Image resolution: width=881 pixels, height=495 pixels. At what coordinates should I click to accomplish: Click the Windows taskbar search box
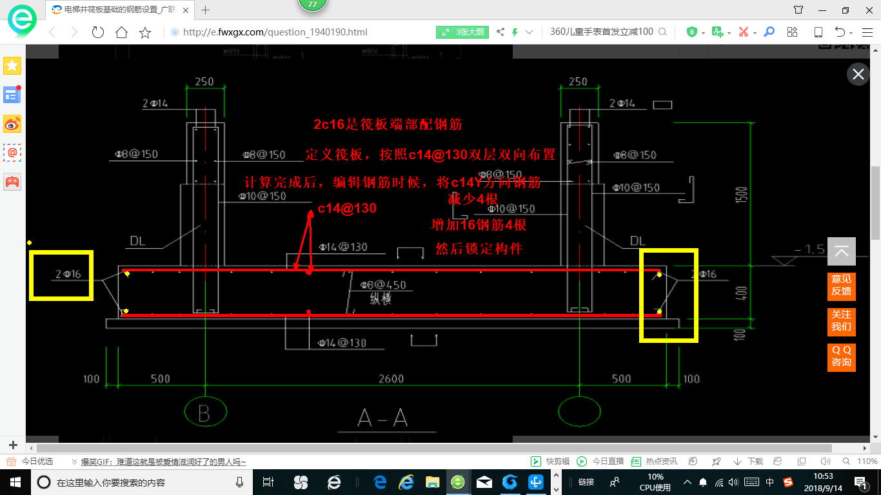pyautogui.click(x=143, y=481)
